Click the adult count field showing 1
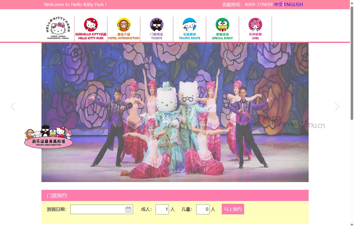This screenshot has width=354, height=228. [x=162, y=209]
